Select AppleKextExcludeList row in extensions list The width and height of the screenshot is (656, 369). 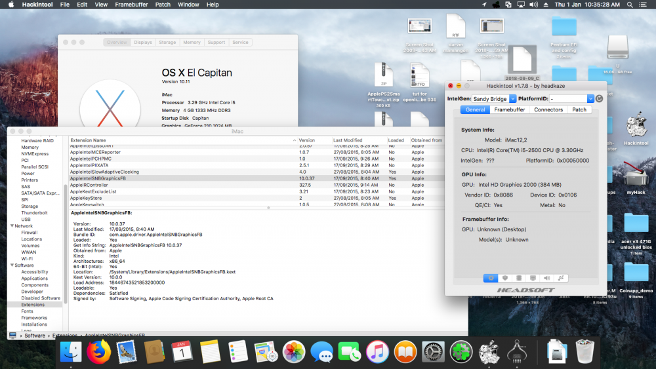pos(256,191)
